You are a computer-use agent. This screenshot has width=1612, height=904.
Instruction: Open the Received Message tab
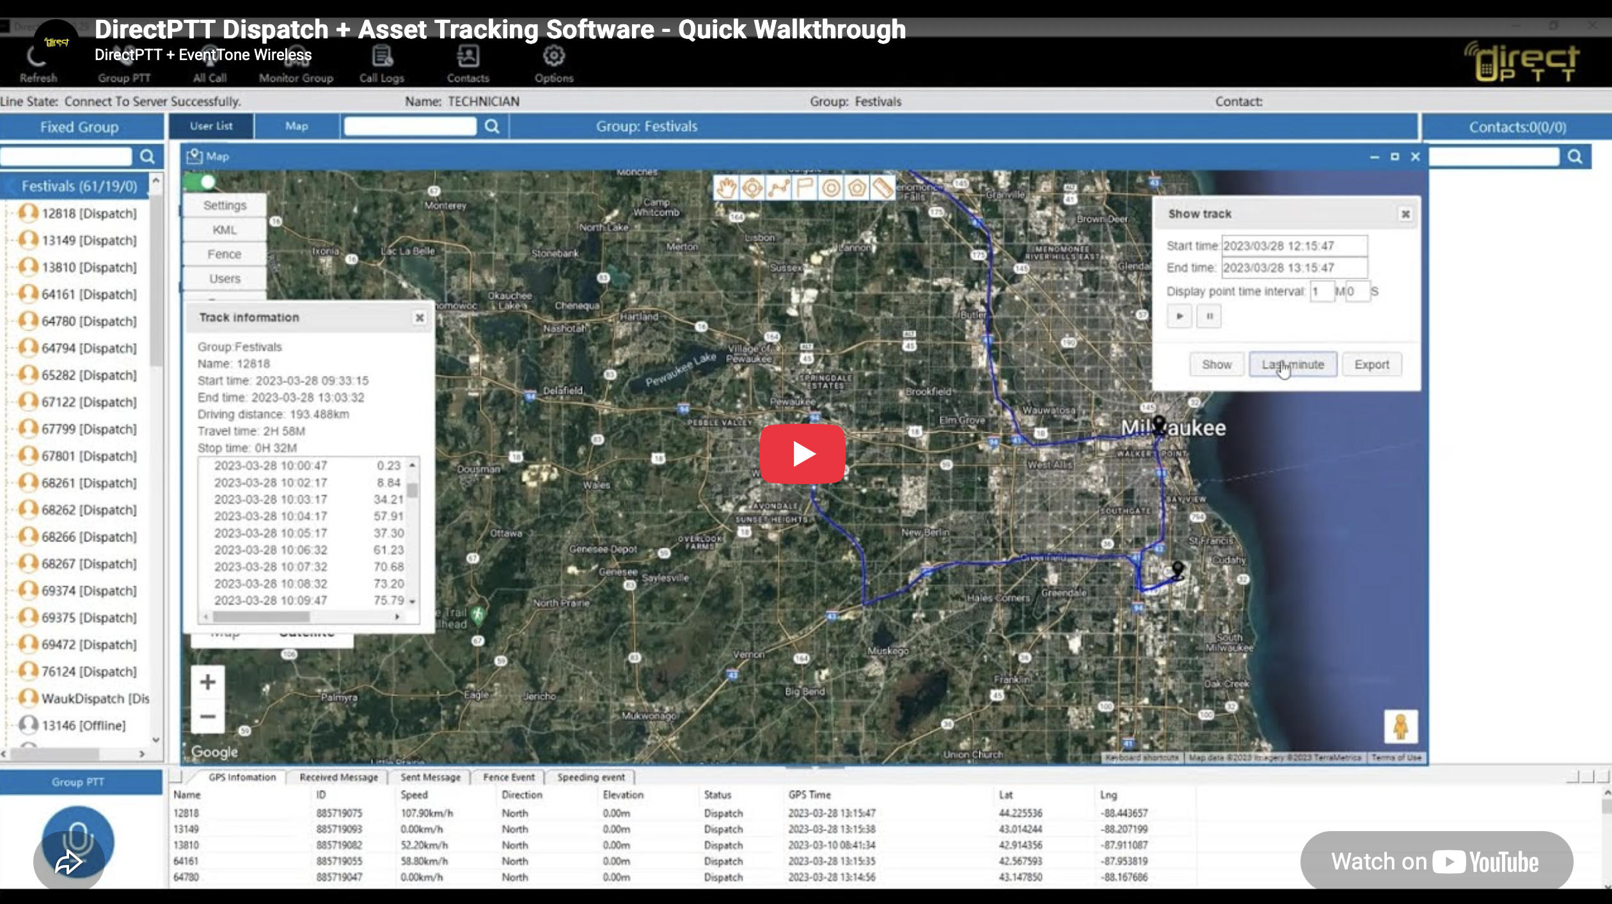click(x=338, y=777)
